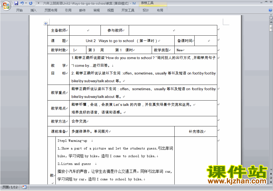Click the page count 页面: 1/12
273x191 pixels.
[x=10, y=187]
